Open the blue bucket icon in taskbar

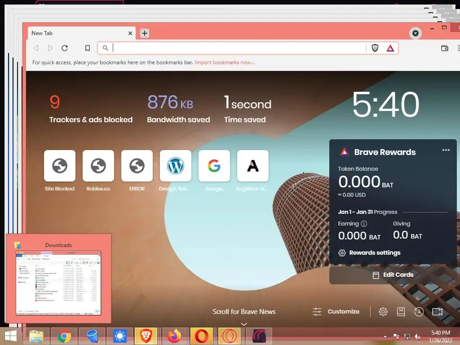[92, 336]
